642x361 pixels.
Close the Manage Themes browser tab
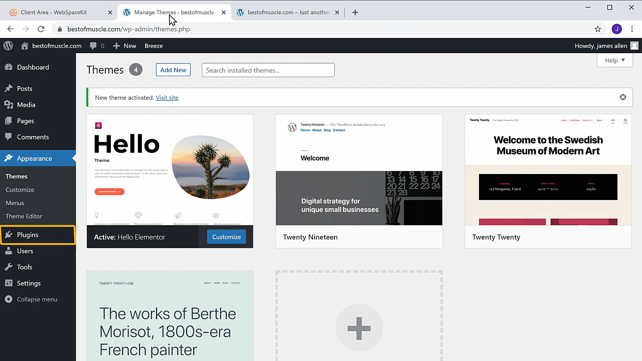224,12
